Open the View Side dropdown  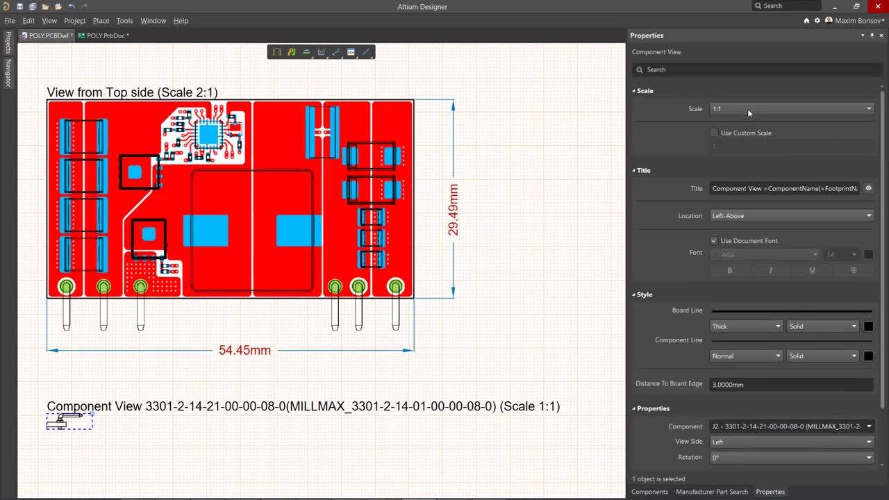(791, 442)
